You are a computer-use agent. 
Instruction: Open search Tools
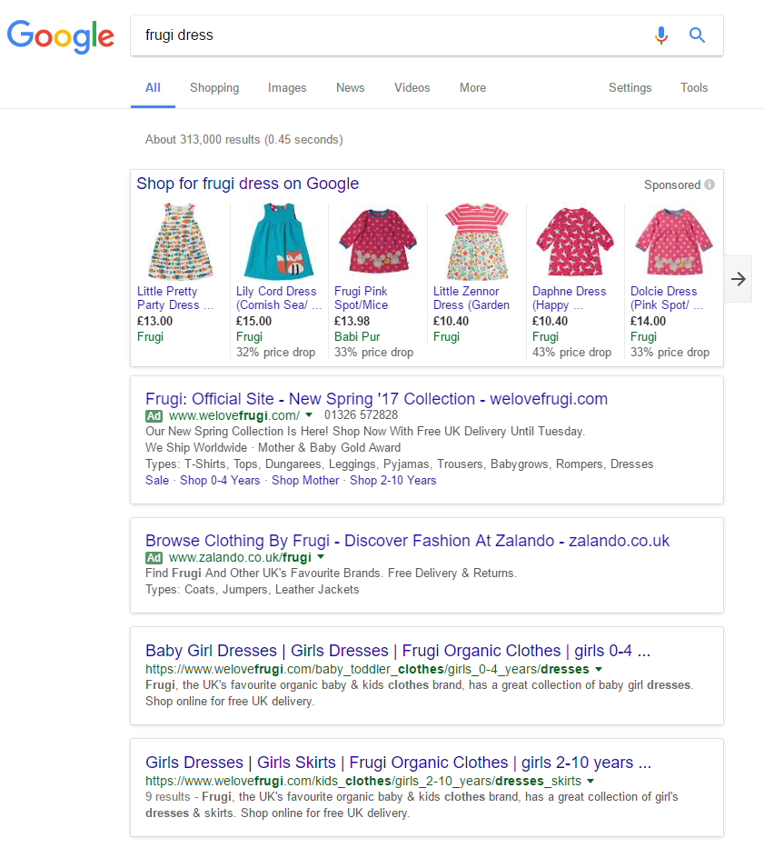click(694, 87)
